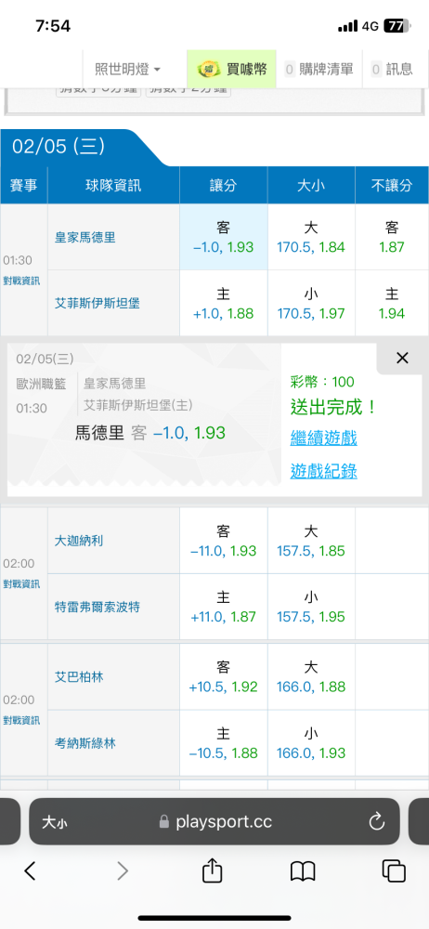Viewport: 429px width, 929px height.
Task: Select 客 1.87 moneyline option
Action: tap(392, 237)
